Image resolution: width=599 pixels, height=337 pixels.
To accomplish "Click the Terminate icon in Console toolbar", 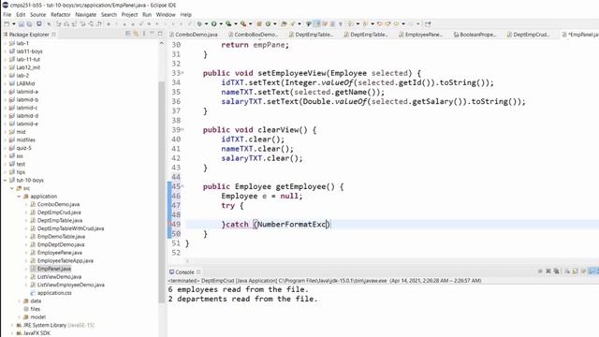I will (540, 271).
